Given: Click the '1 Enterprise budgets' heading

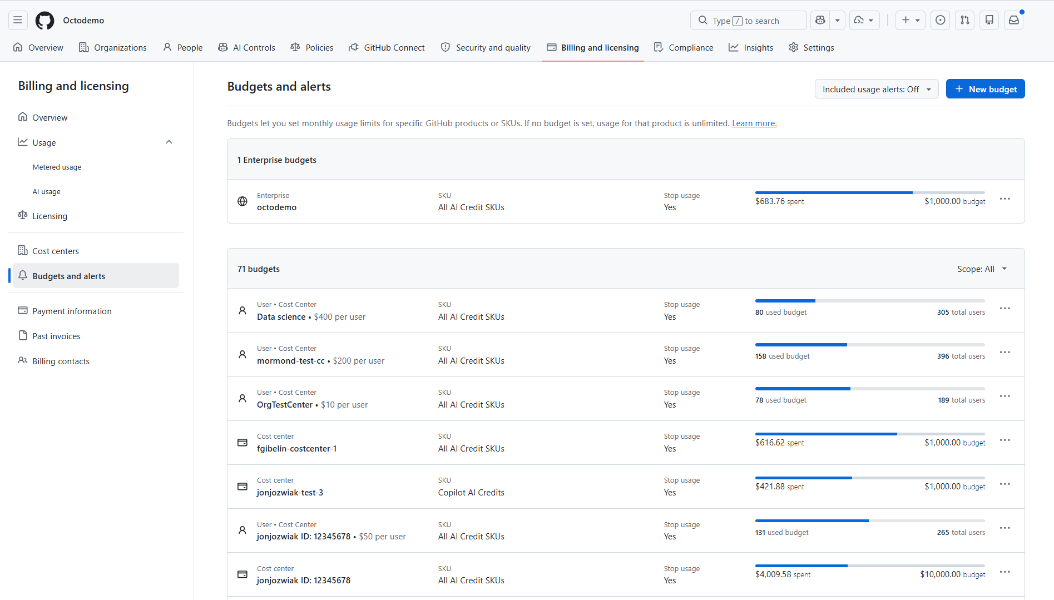Looking at the screenshot, I should coord(277,160).
